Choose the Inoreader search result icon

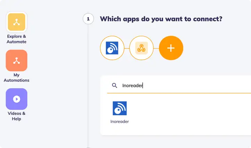(120, 108)
